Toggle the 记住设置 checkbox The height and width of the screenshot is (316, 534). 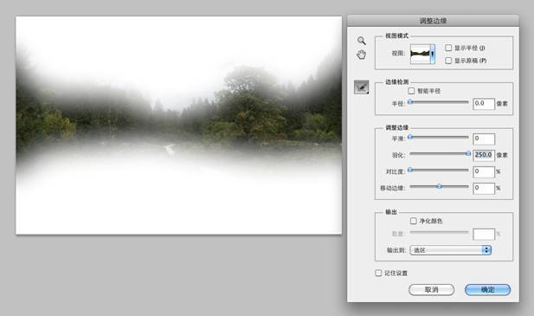(x=378, y=273)
